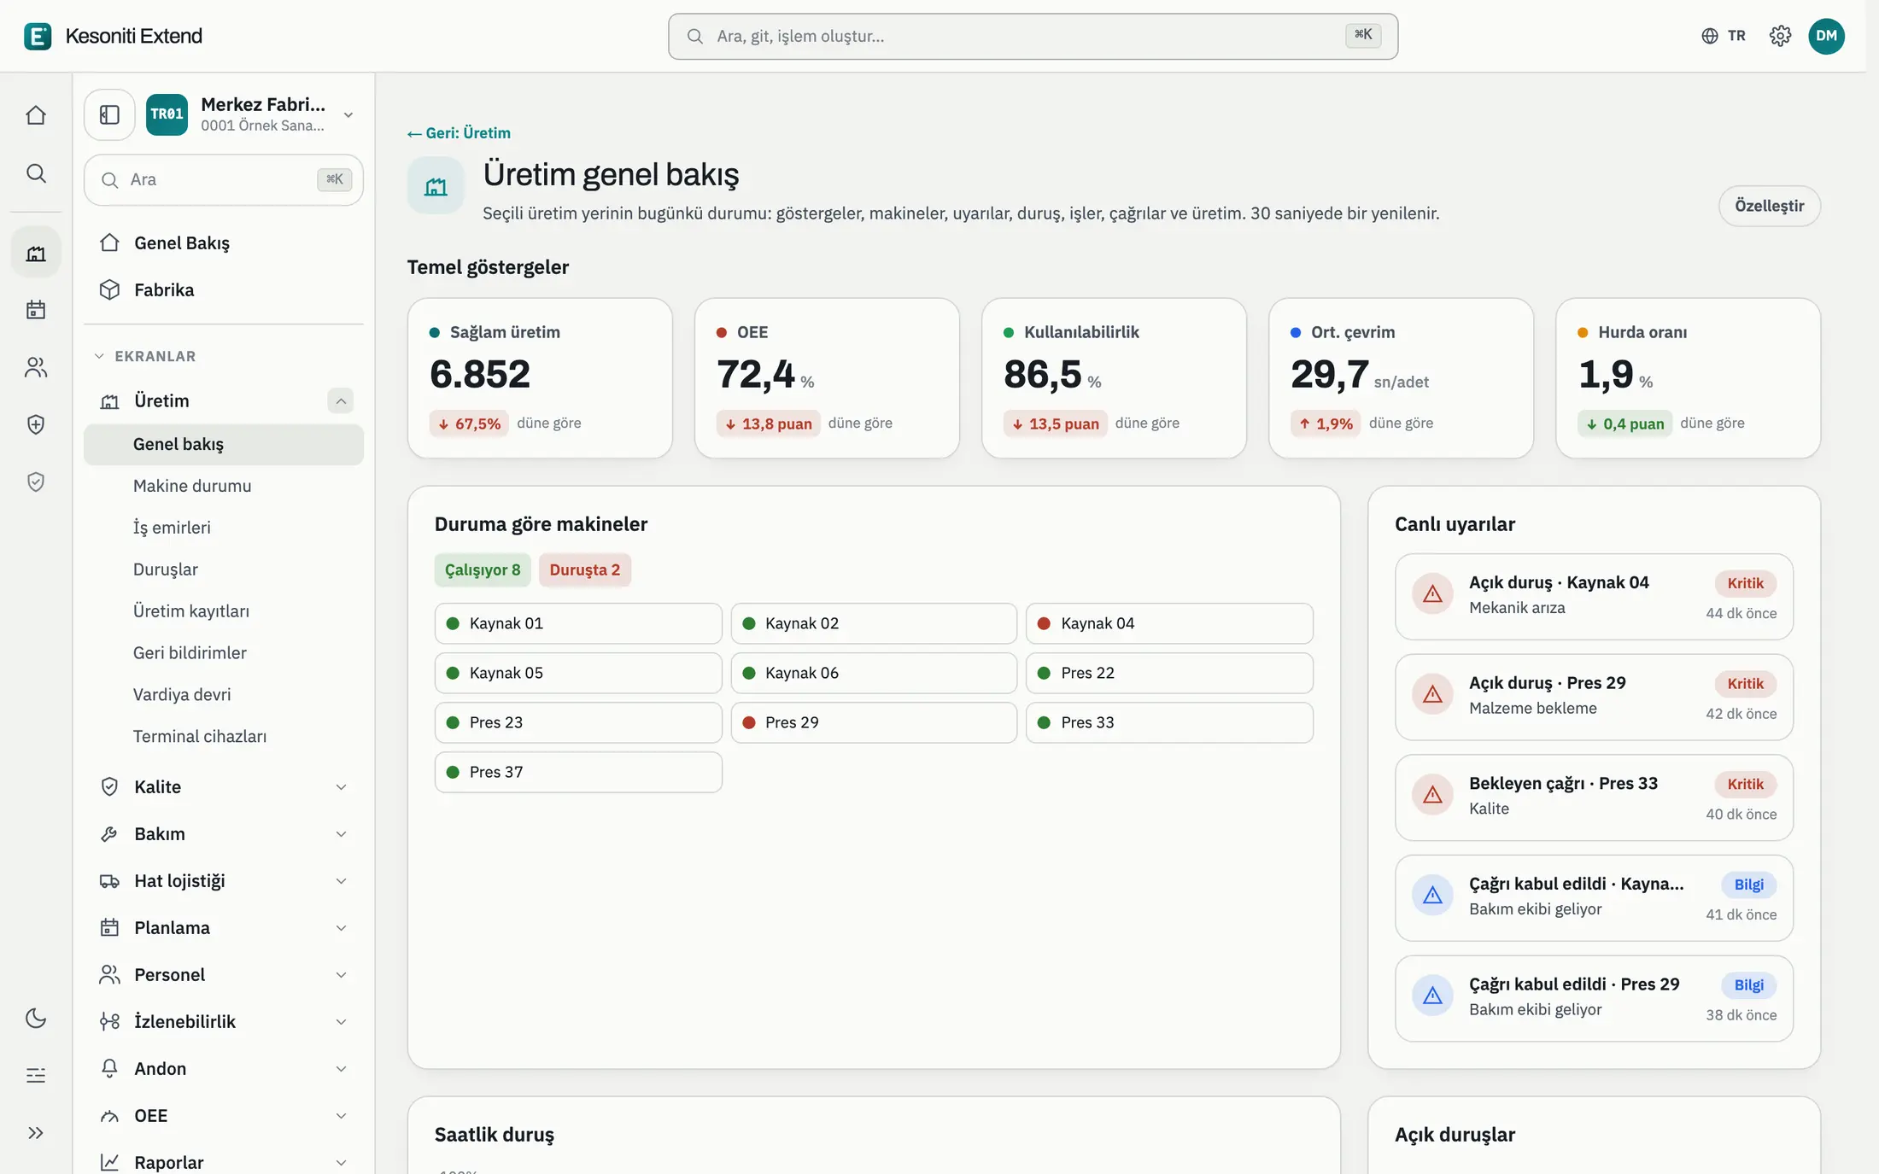This screenshot has height=1174, width=1879.
Task: Collapse the EKRANLAR group header
Action: 145,356
